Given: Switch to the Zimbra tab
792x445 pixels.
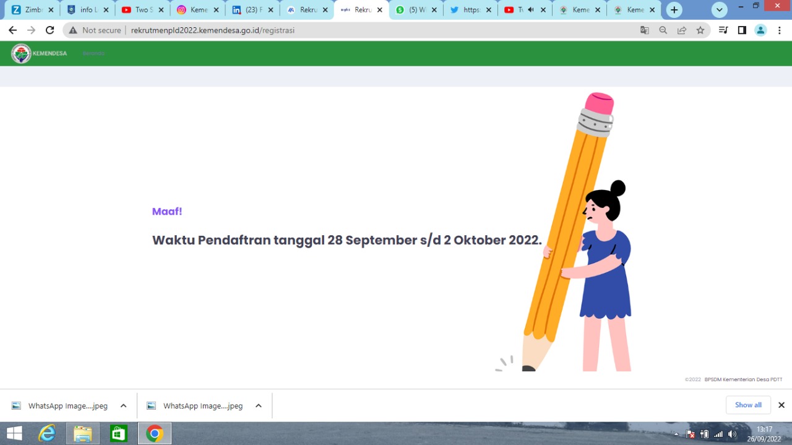Looking at the screenshot, I should click(30, 10).
